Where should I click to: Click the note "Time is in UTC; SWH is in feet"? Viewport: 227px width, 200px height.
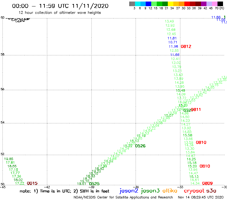click(64, 191)
